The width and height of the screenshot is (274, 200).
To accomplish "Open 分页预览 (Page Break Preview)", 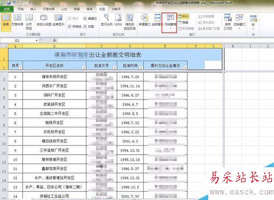I will point(29,22).
